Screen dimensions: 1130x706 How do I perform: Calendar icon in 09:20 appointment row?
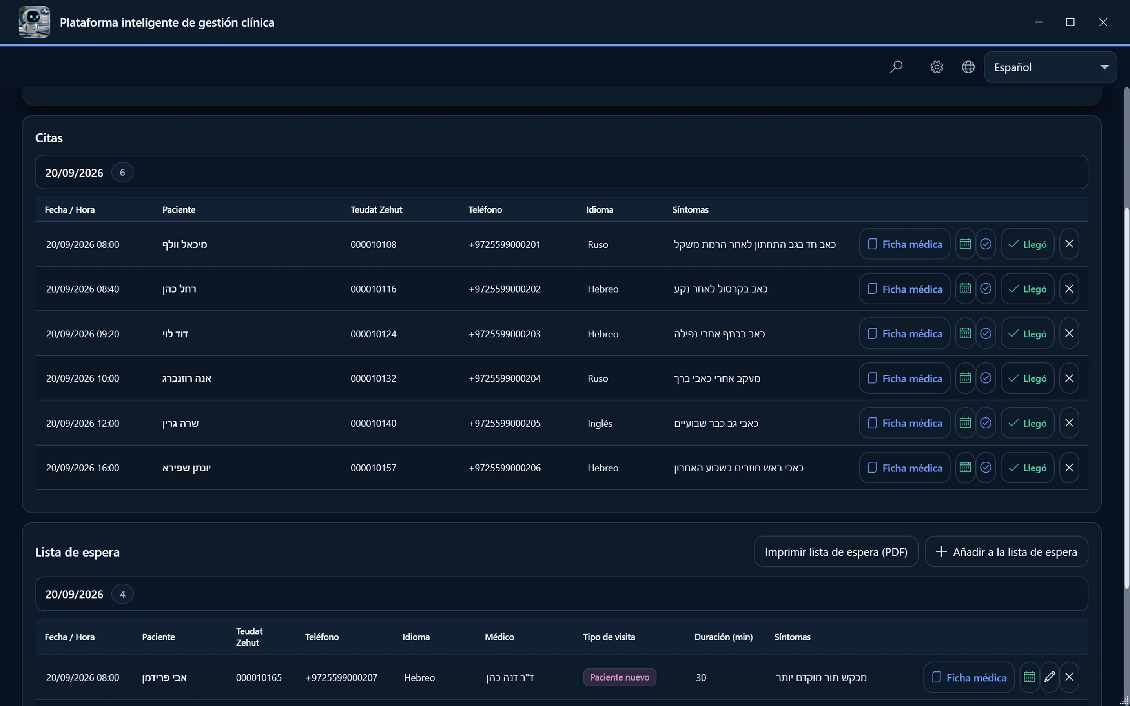(x=965, y=333)
